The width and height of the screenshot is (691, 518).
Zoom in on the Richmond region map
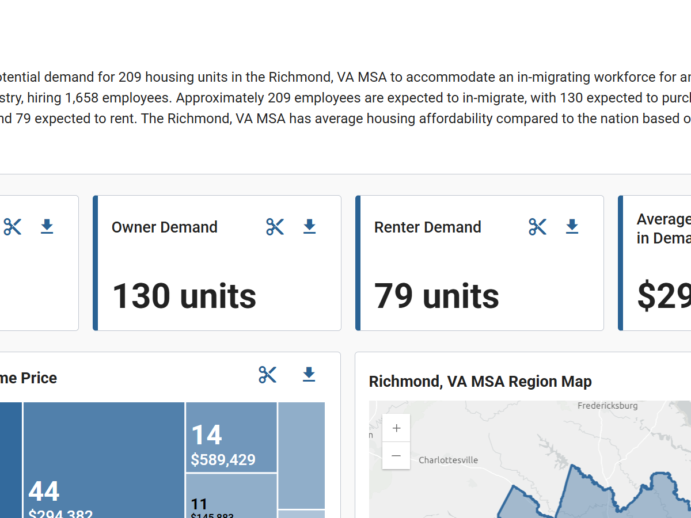(396, 428)
